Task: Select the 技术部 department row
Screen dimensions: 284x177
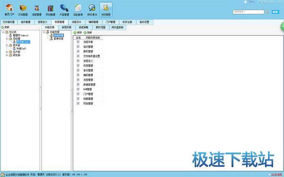Action: click(17, 45)
